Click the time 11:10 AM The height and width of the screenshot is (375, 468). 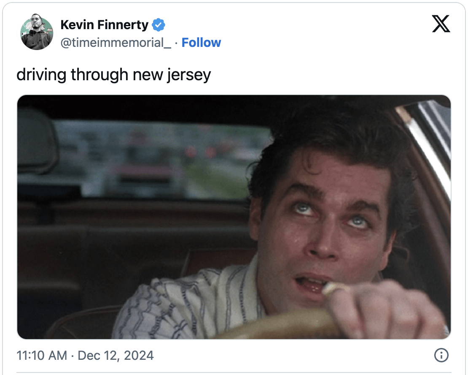[x=41, y=356]
